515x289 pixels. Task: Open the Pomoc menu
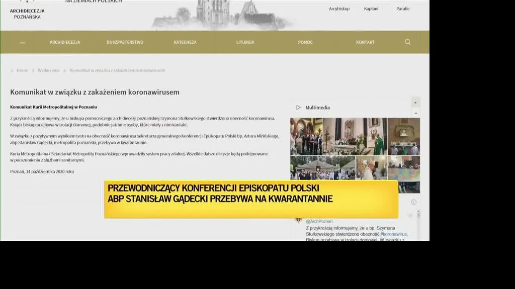[305, 42]
